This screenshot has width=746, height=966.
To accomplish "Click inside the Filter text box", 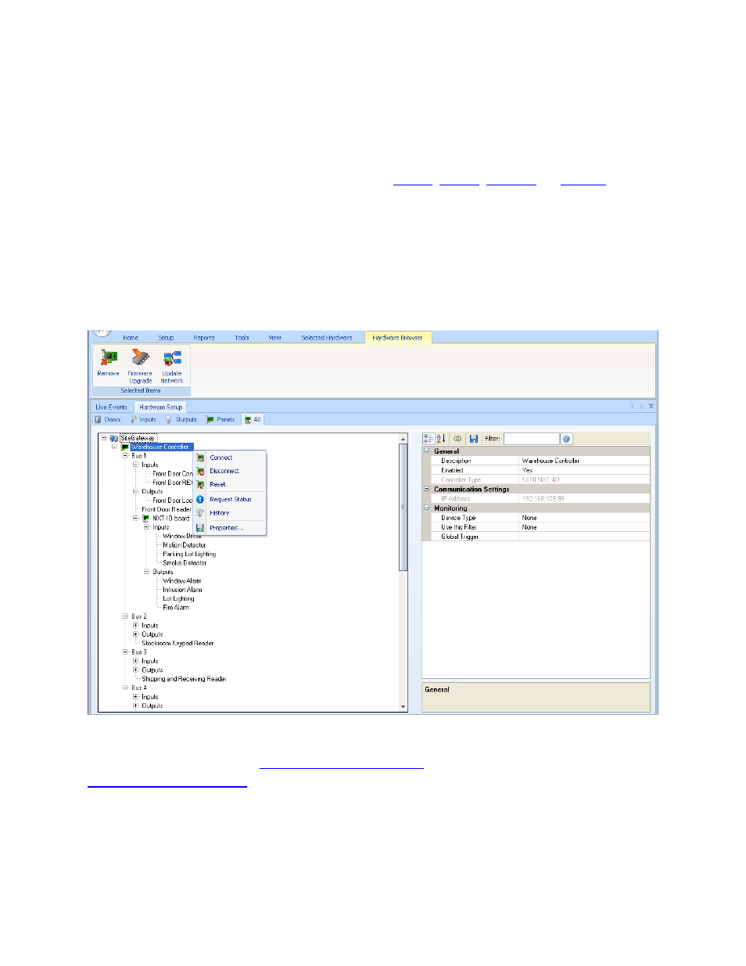I will pyautogui.click(x=531, y=439).
